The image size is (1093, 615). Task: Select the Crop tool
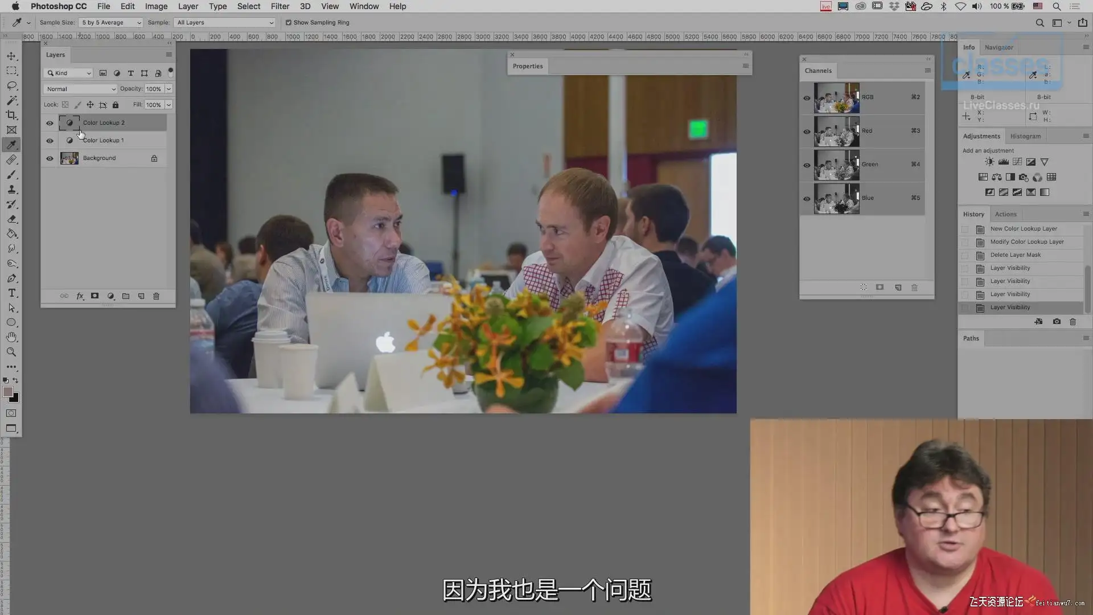click(11, 115)
